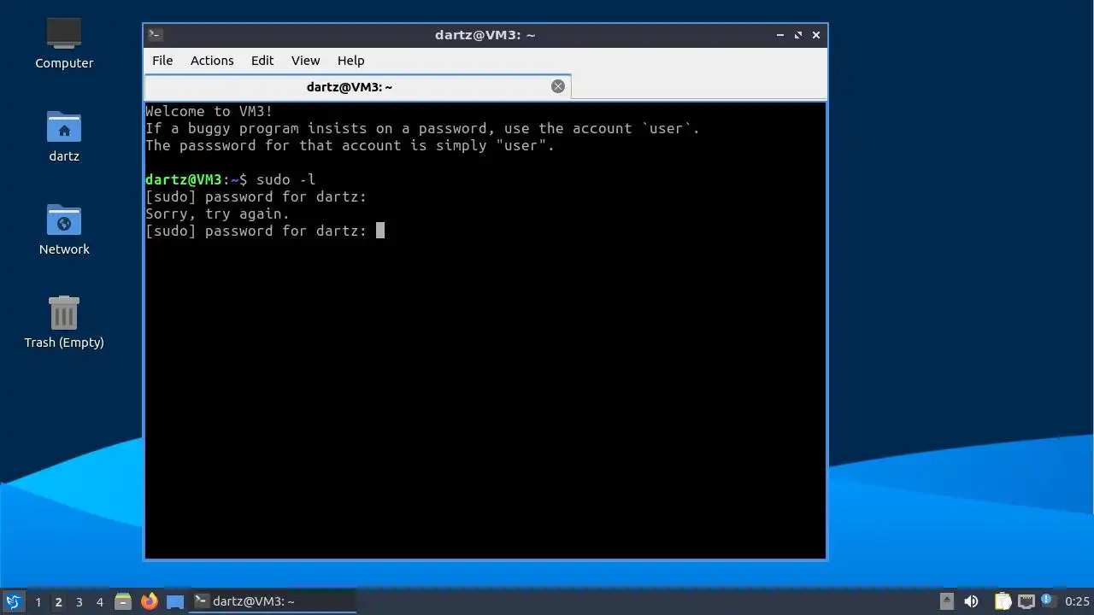Click the show desktop panel icon
Screen dimensions: 1094x615
click(175, 601)
